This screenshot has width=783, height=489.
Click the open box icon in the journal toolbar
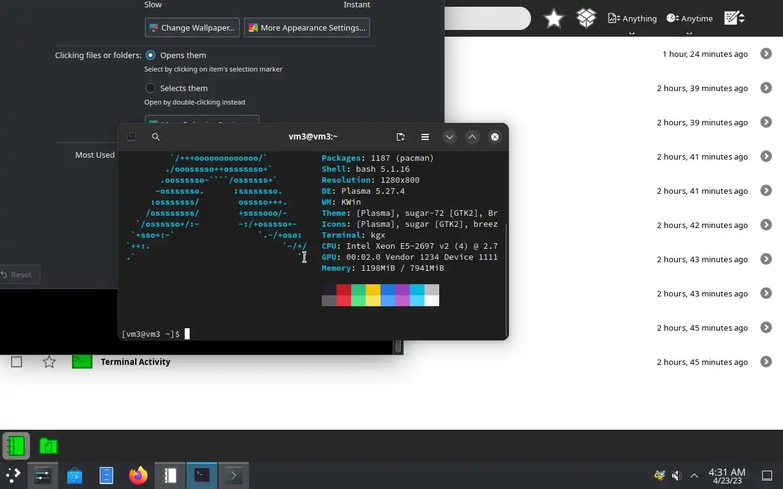[586, 18]
